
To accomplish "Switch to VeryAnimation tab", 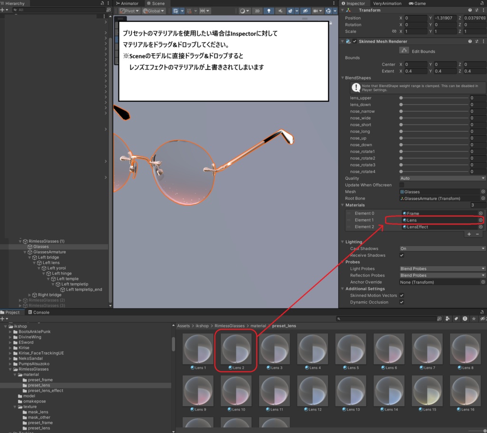I will [387, 3].
